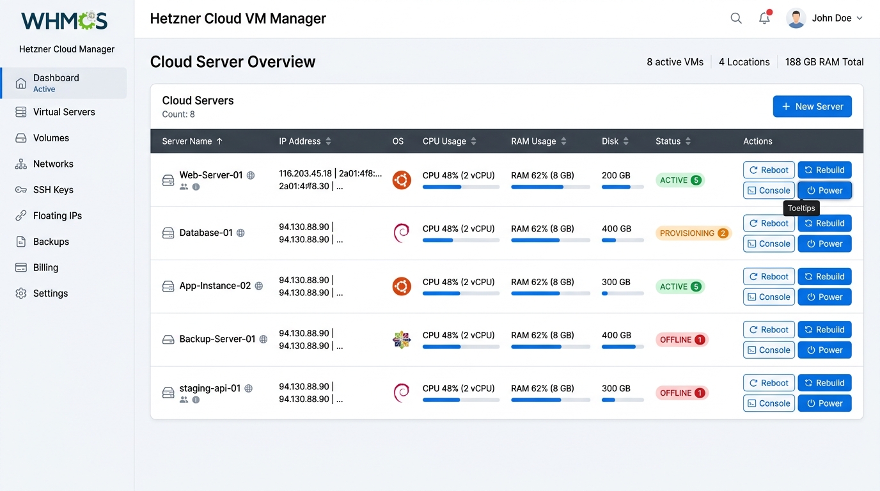Click the '188 GB RAM Total' text
Viewport: 880px width, 491px height.
(824, 62)
